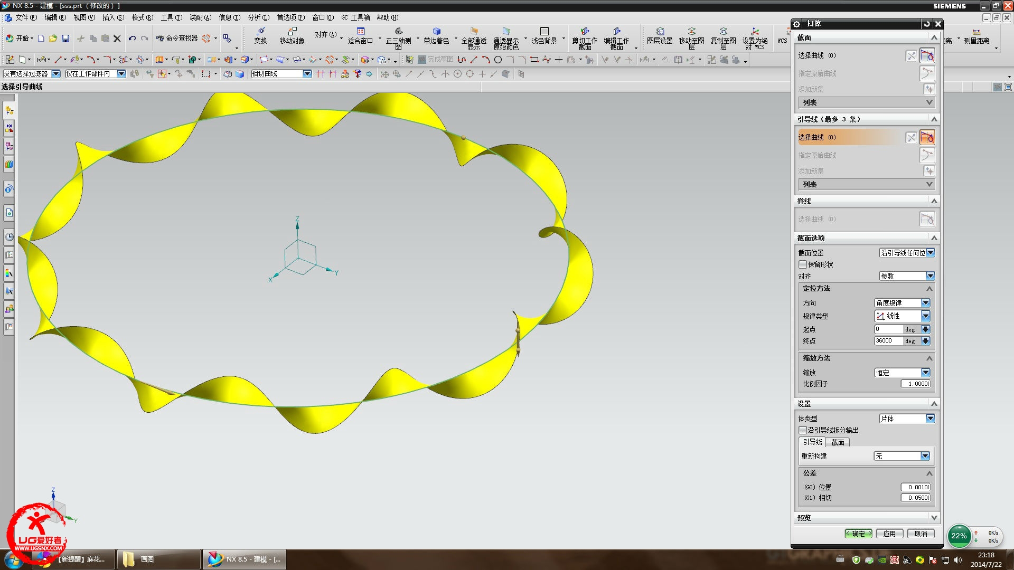Click the 开始 Start button
The image size is (1014, 570).
coord(20,39)
